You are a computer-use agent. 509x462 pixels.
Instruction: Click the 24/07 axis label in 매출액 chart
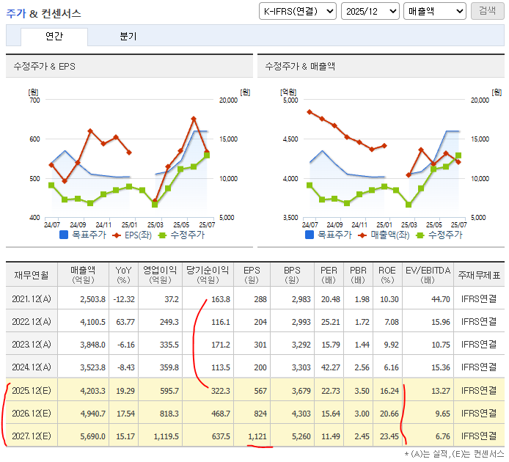(x=310, y=224)
